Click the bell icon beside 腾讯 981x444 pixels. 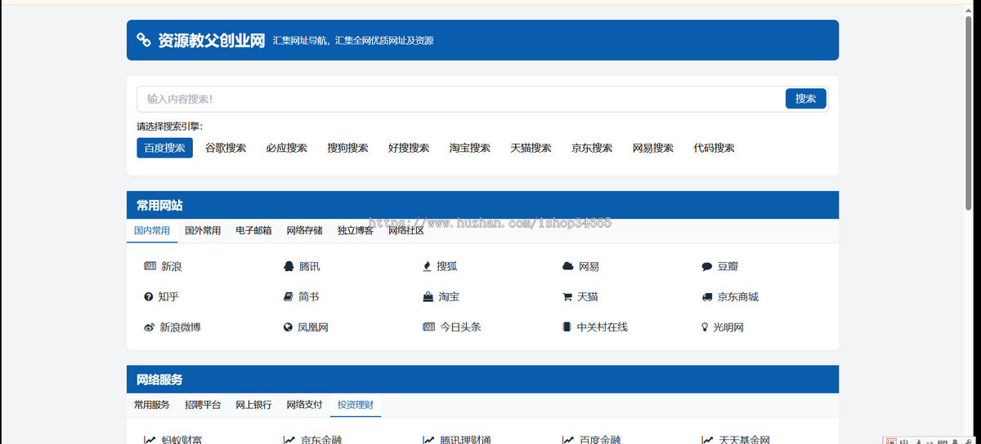point(288,266)
